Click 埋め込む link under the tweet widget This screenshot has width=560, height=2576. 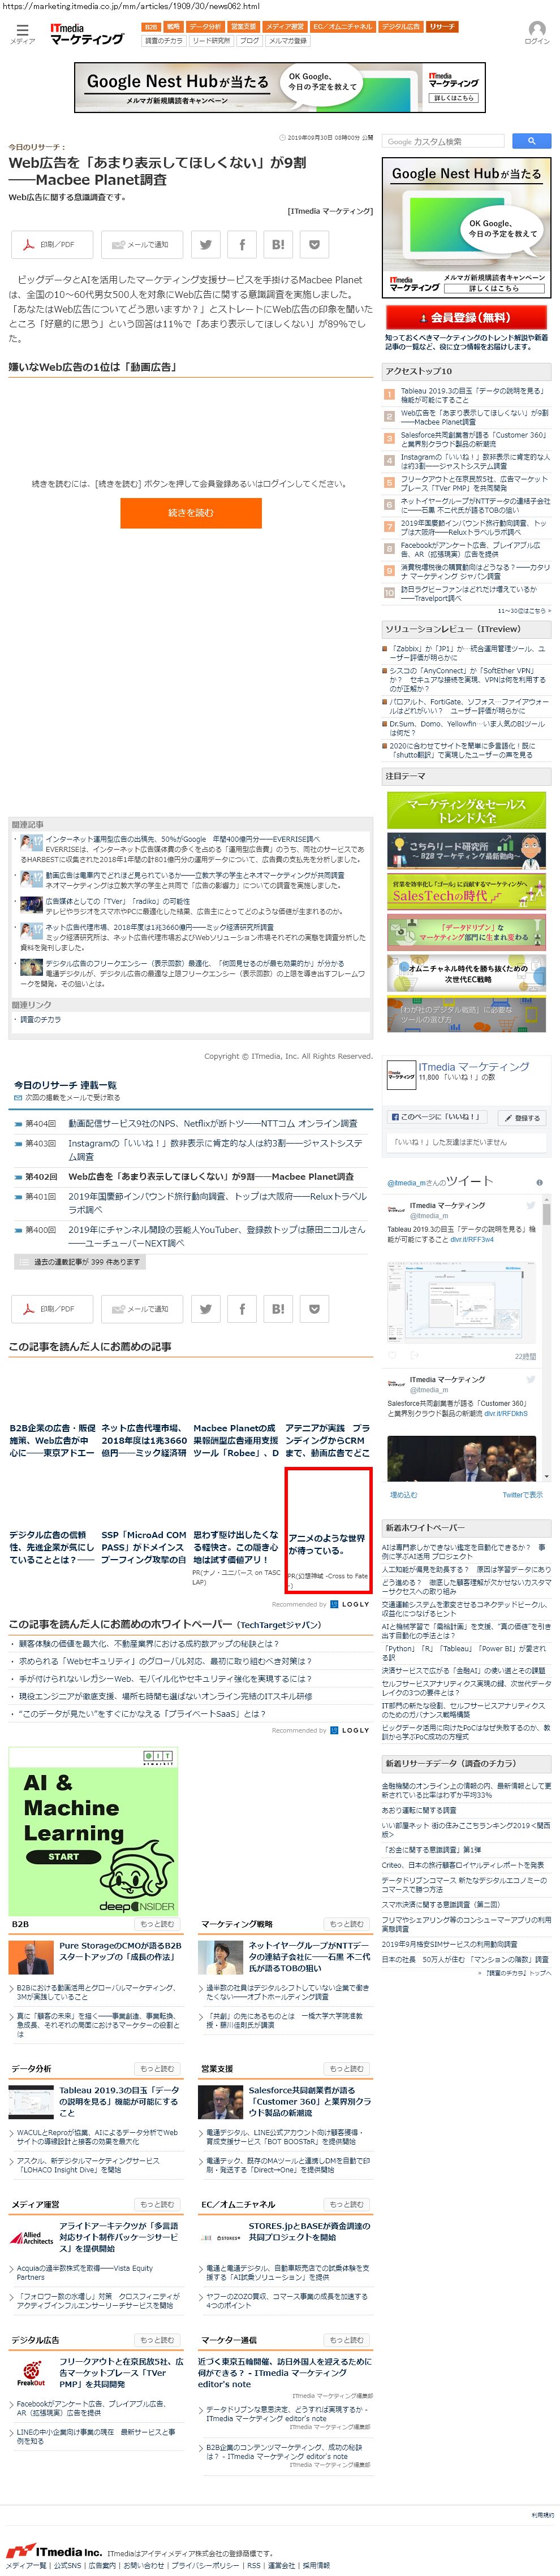coord(404,1494)
